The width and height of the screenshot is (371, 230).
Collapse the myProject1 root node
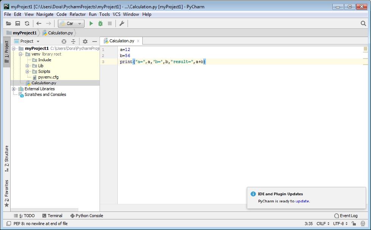(x=14, y=48)
